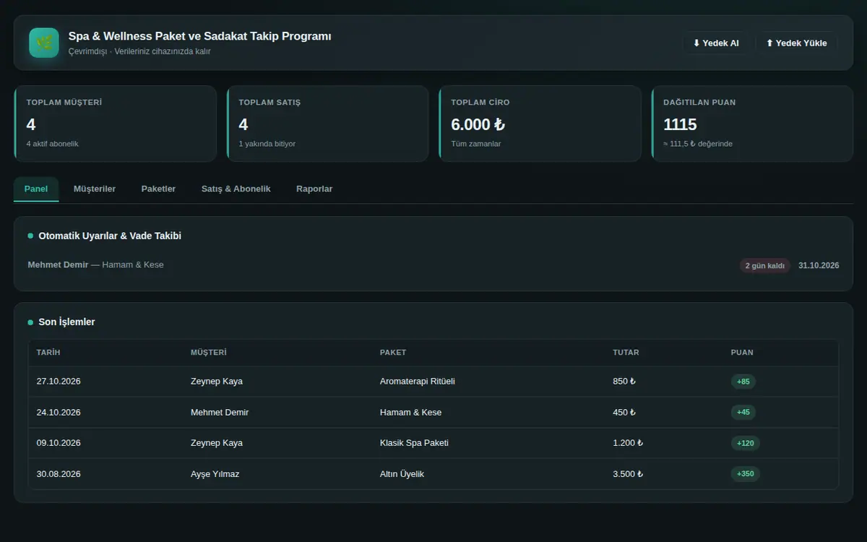Image resolution: width=867 pixels, height=542 pixels.
Task: Click the green leaf app logo
Action: click(44, 43)
